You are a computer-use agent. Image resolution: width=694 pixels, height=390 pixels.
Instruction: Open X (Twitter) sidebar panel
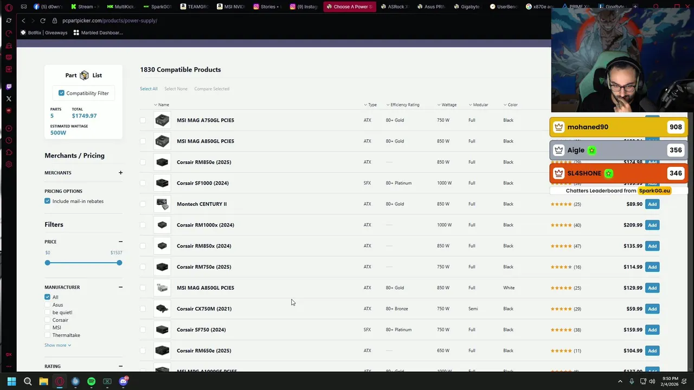pos(9,99)
